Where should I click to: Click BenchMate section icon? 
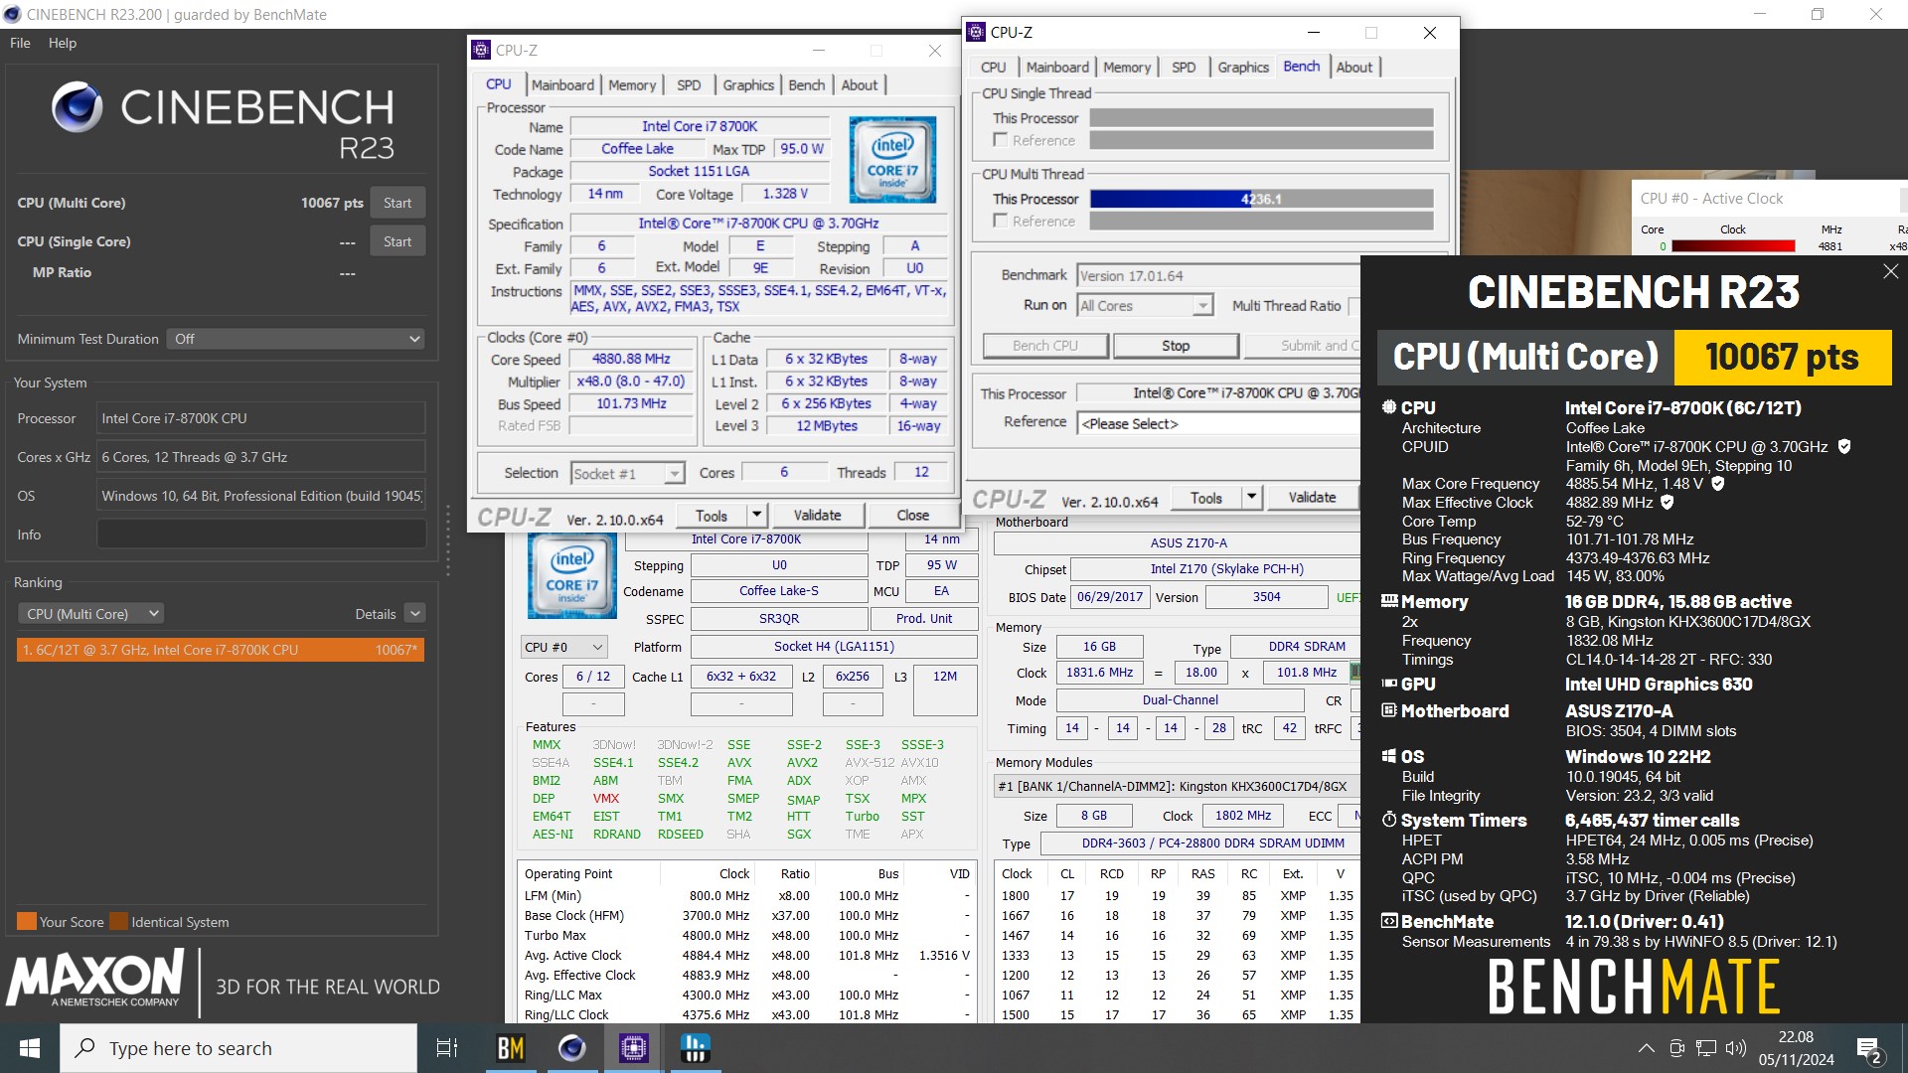(x=1389, y=921)
